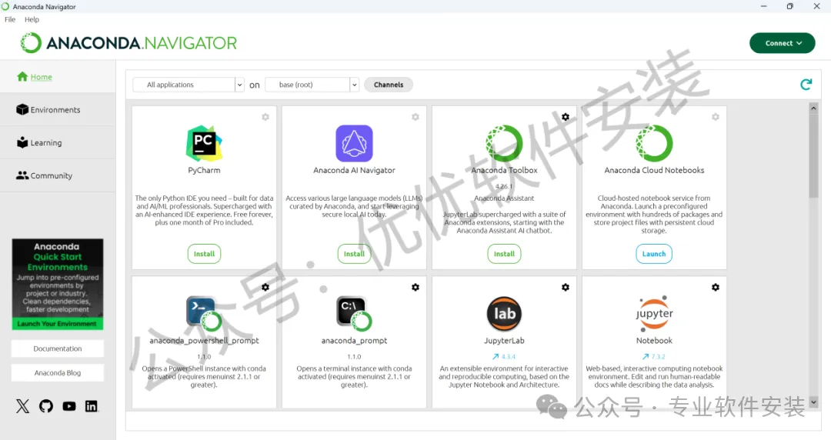
Task: Click the Anaconda Navigator logo
Action: [128, 43]
